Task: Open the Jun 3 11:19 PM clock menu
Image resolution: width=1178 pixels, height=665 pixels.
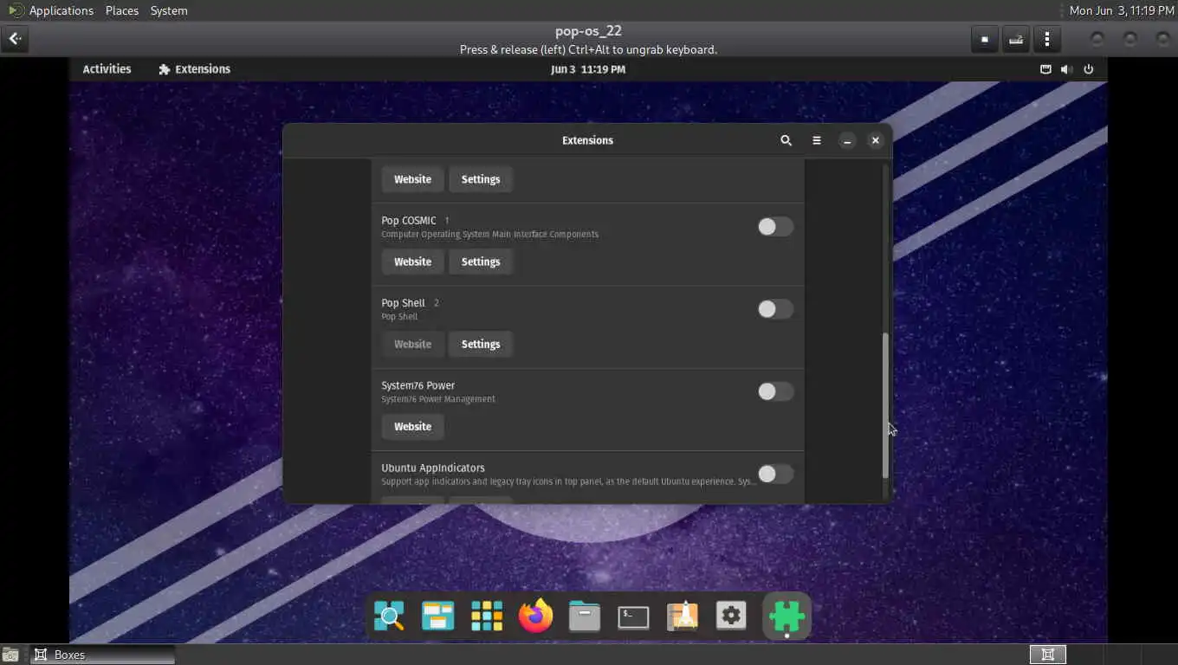Action: tap(588, 69)
